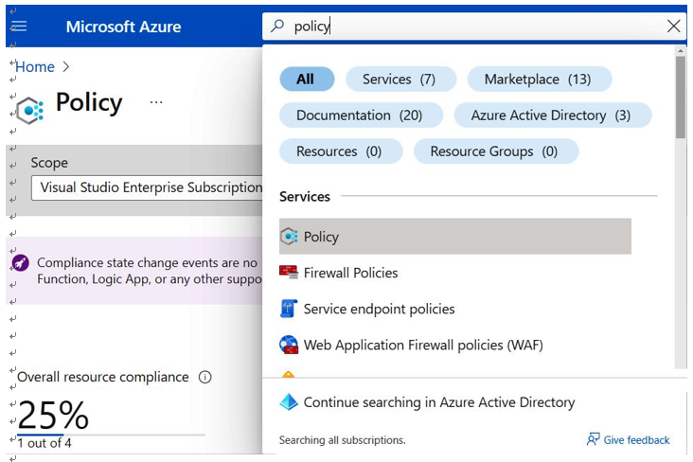Go to Home breadcrumb
Screen dimensions: 693x462
35,67
